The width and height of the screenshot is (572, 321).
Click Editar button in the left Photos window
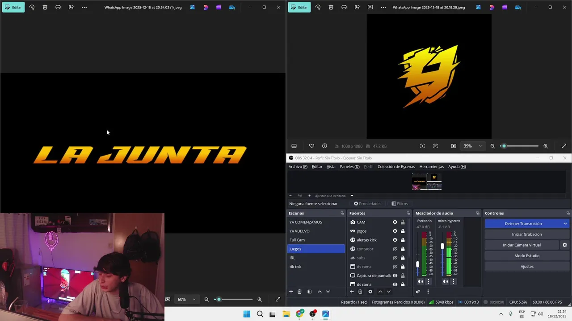click(13, 7)
